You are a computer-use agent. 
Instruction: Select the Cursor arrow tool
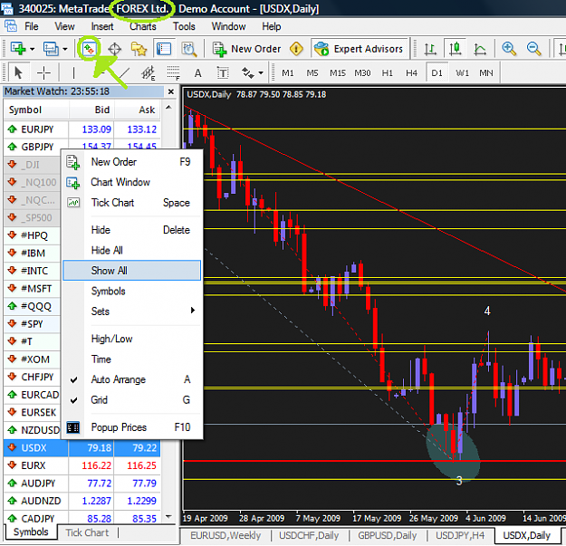pos(18,73)
